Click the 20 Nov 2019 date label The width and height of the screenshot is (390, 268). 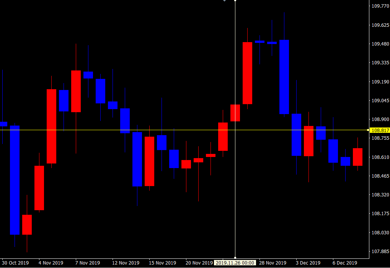click(199, 263)
